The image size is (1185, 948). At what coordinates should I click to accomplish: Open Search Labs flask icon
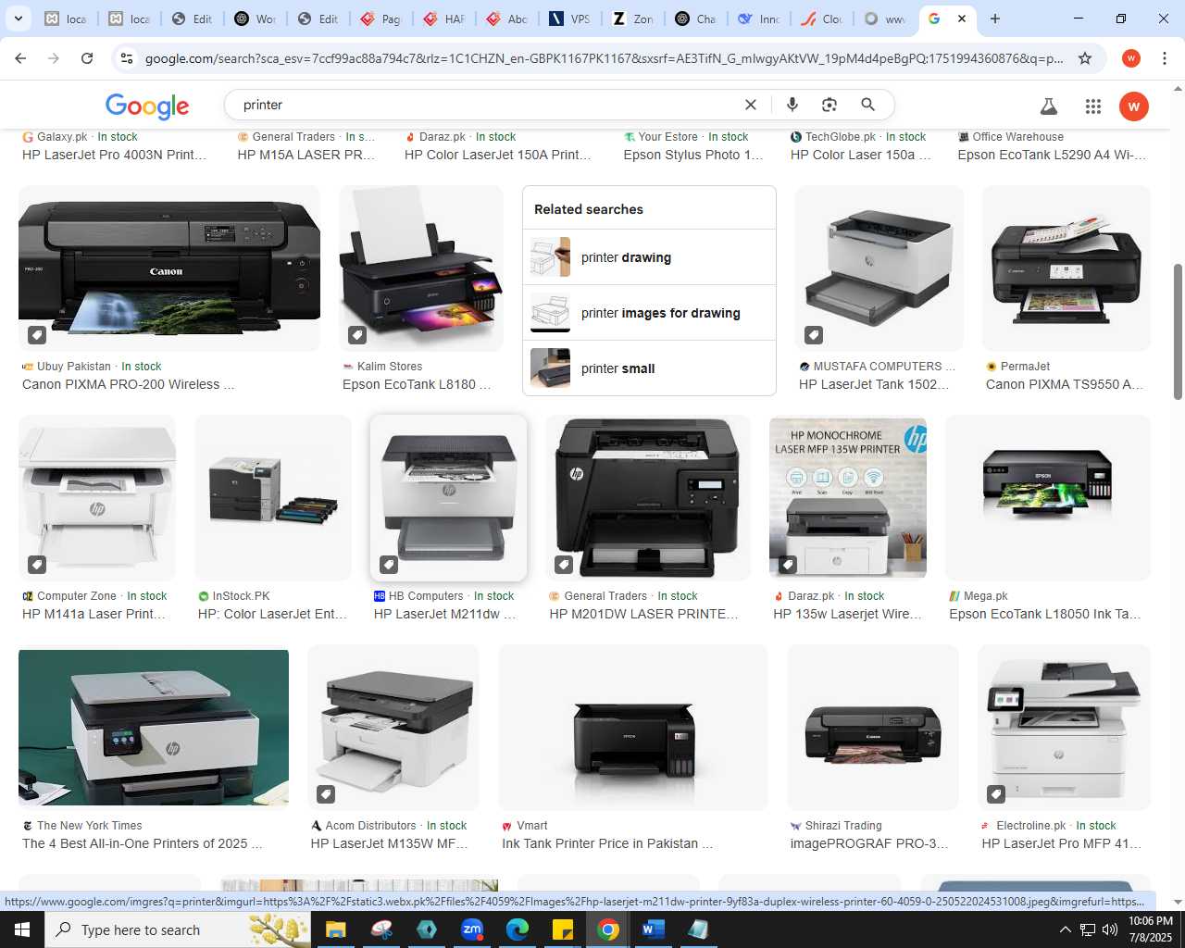click(x=1049, y=106)
